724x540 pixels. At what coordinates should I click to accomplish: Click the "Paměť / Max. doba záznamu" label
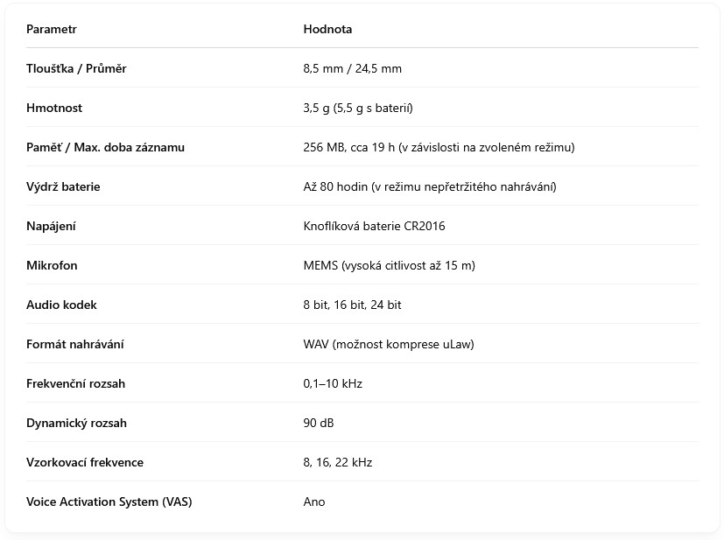[x=105, y=147]
